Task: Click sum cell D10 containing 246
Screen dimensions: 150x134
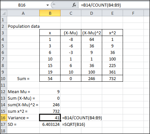Action: pyautogui.click(x=91, y=78)
